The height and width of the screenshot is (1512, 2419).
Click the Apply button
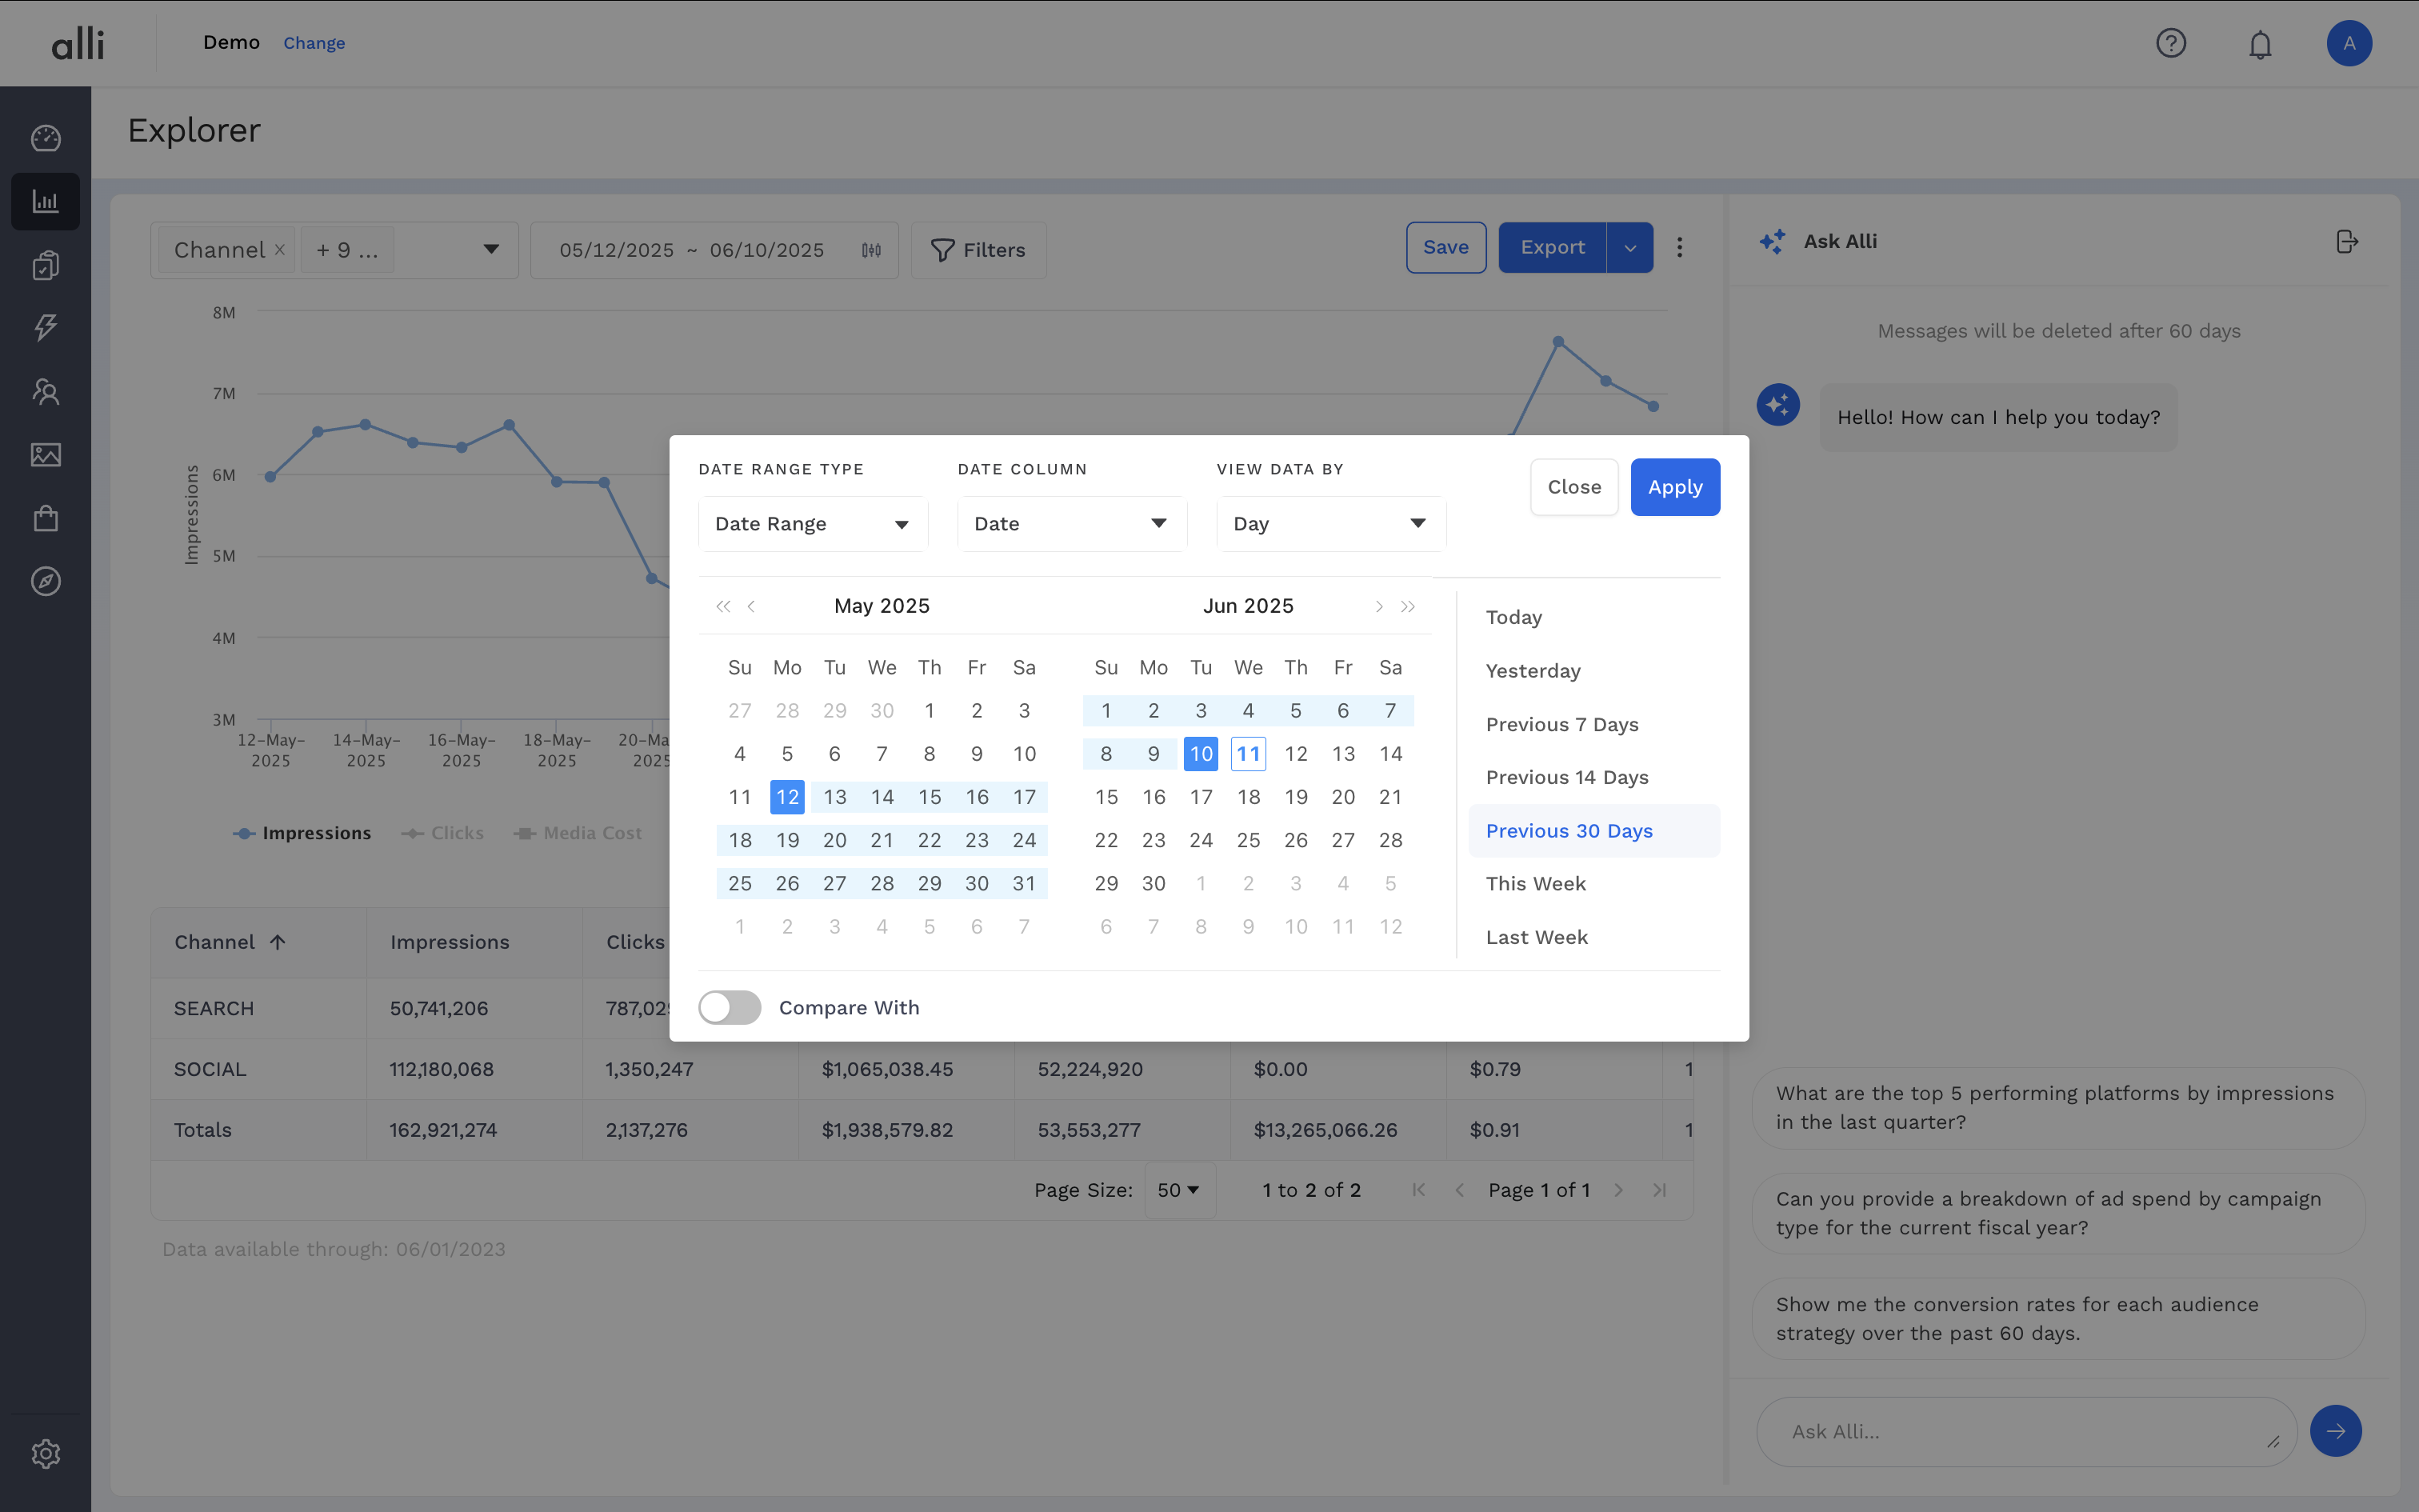pyautogui.click(x=1674, y=487)
